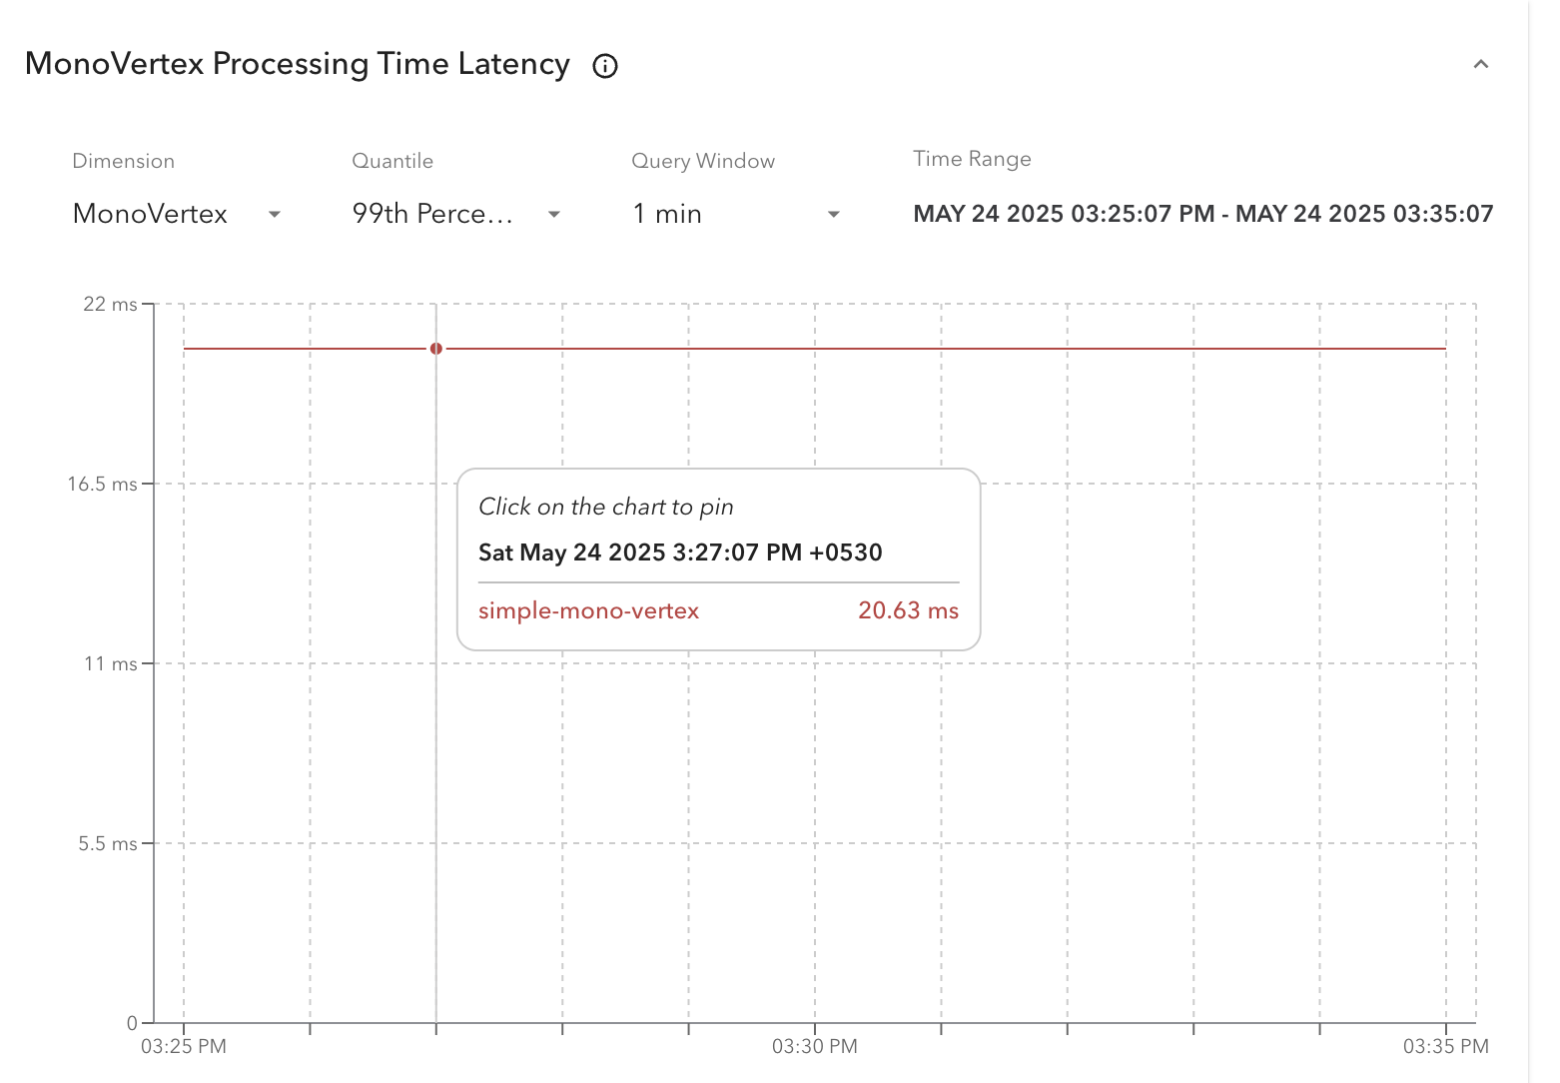Click the 22 ms y-axis label
This screenshot has height=1083, width=1560.
pos(110,305)
